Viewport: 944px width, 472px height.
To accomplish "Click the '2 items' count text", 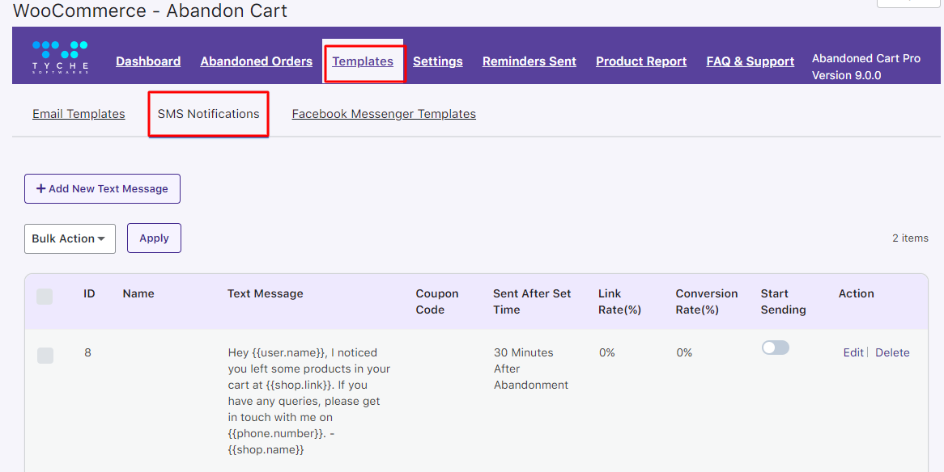I will tap(910, 238).
